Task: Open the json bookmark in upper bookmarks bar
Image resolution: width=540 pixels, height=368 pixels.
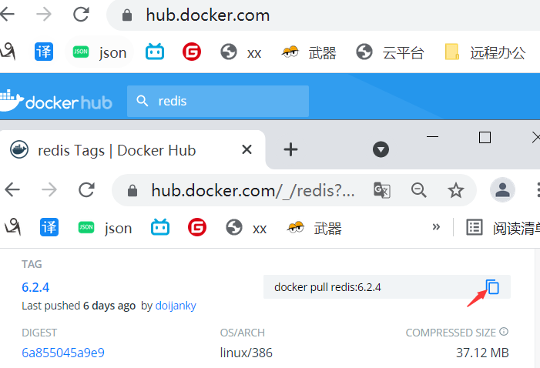Action: click(99, 52)
